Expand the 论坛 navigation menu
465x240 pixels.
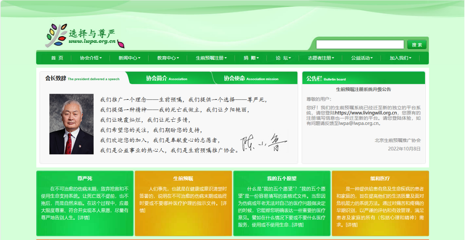[x=283, y=58]
